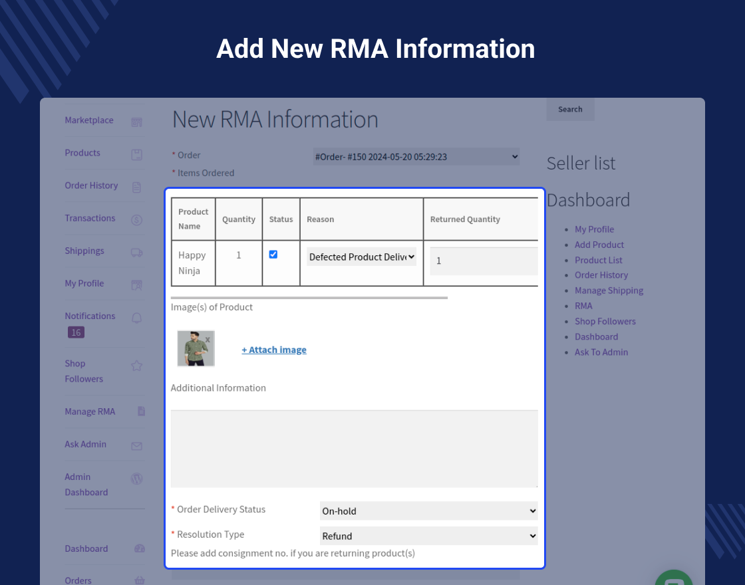
Task: Click the Attach image link
Action: (x=274, y=350)
